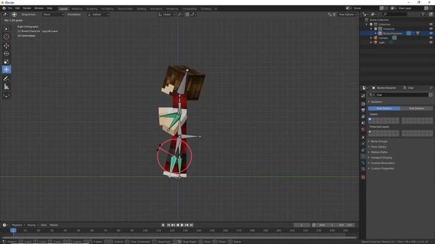Viewport: 435px width, 244px height.
Task: Open the Bone properties tab
Action: [363, 163]
